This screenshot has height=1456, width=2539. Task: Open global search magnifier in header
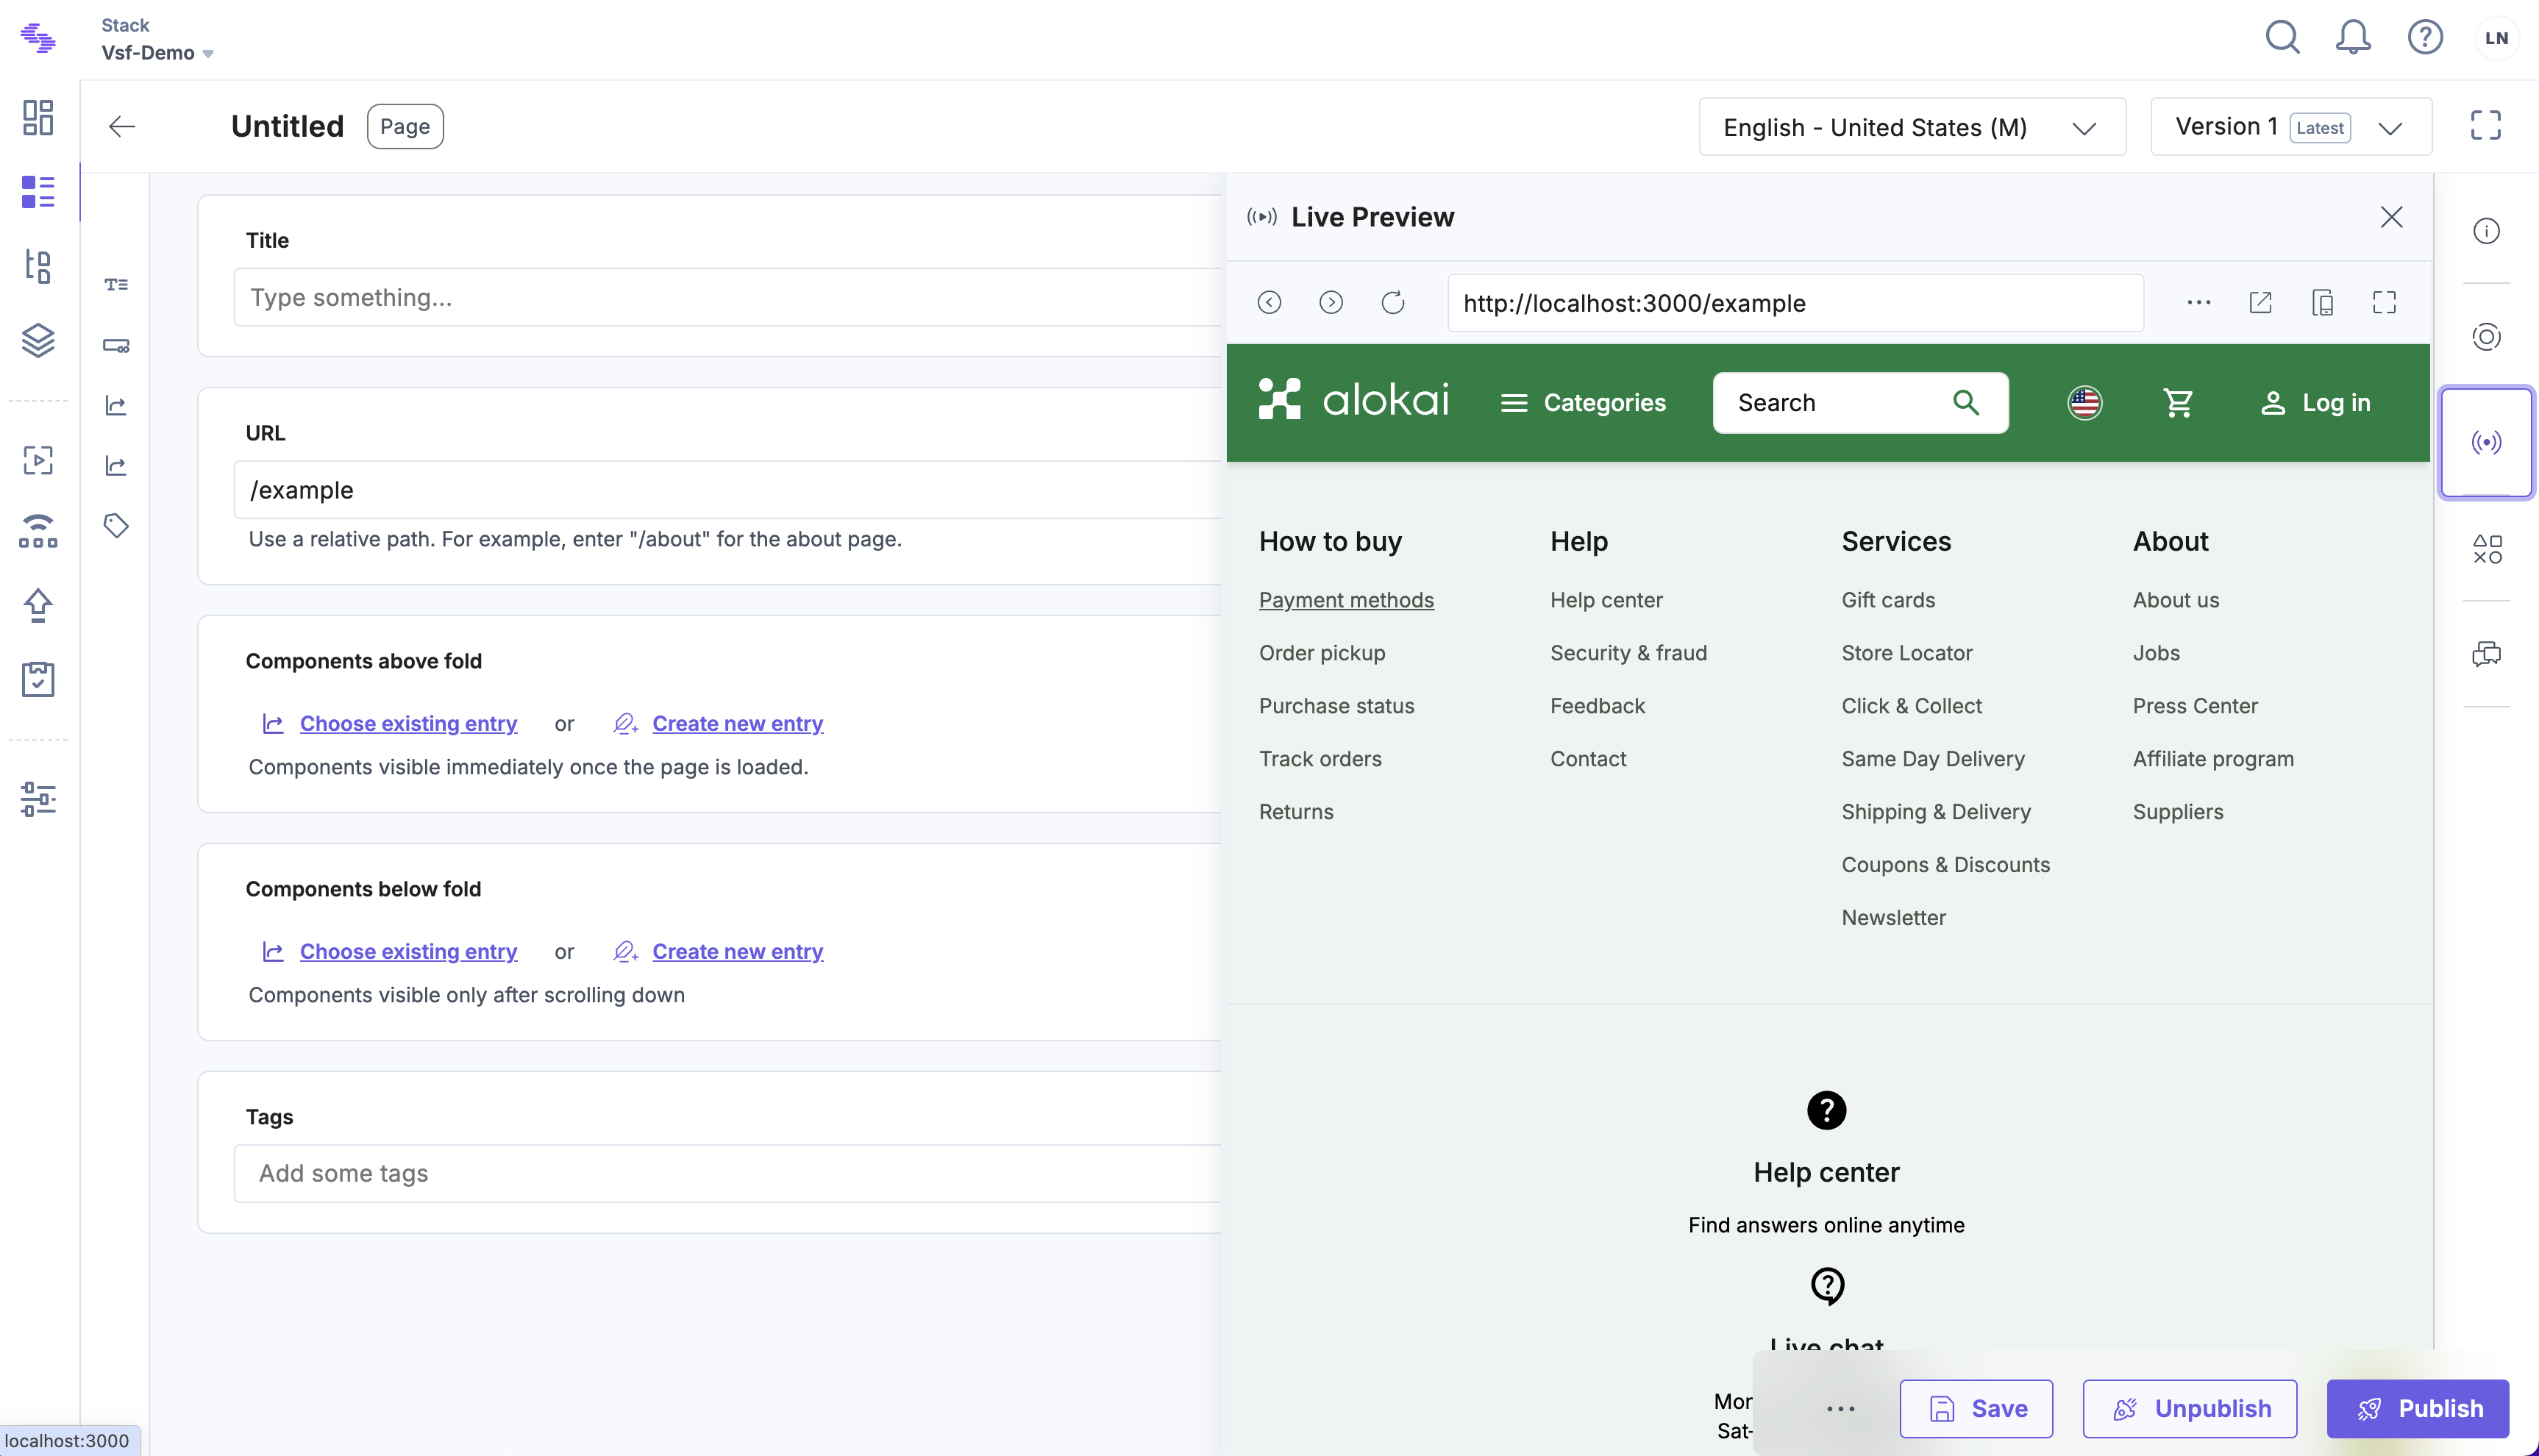tap(2283, 37)
